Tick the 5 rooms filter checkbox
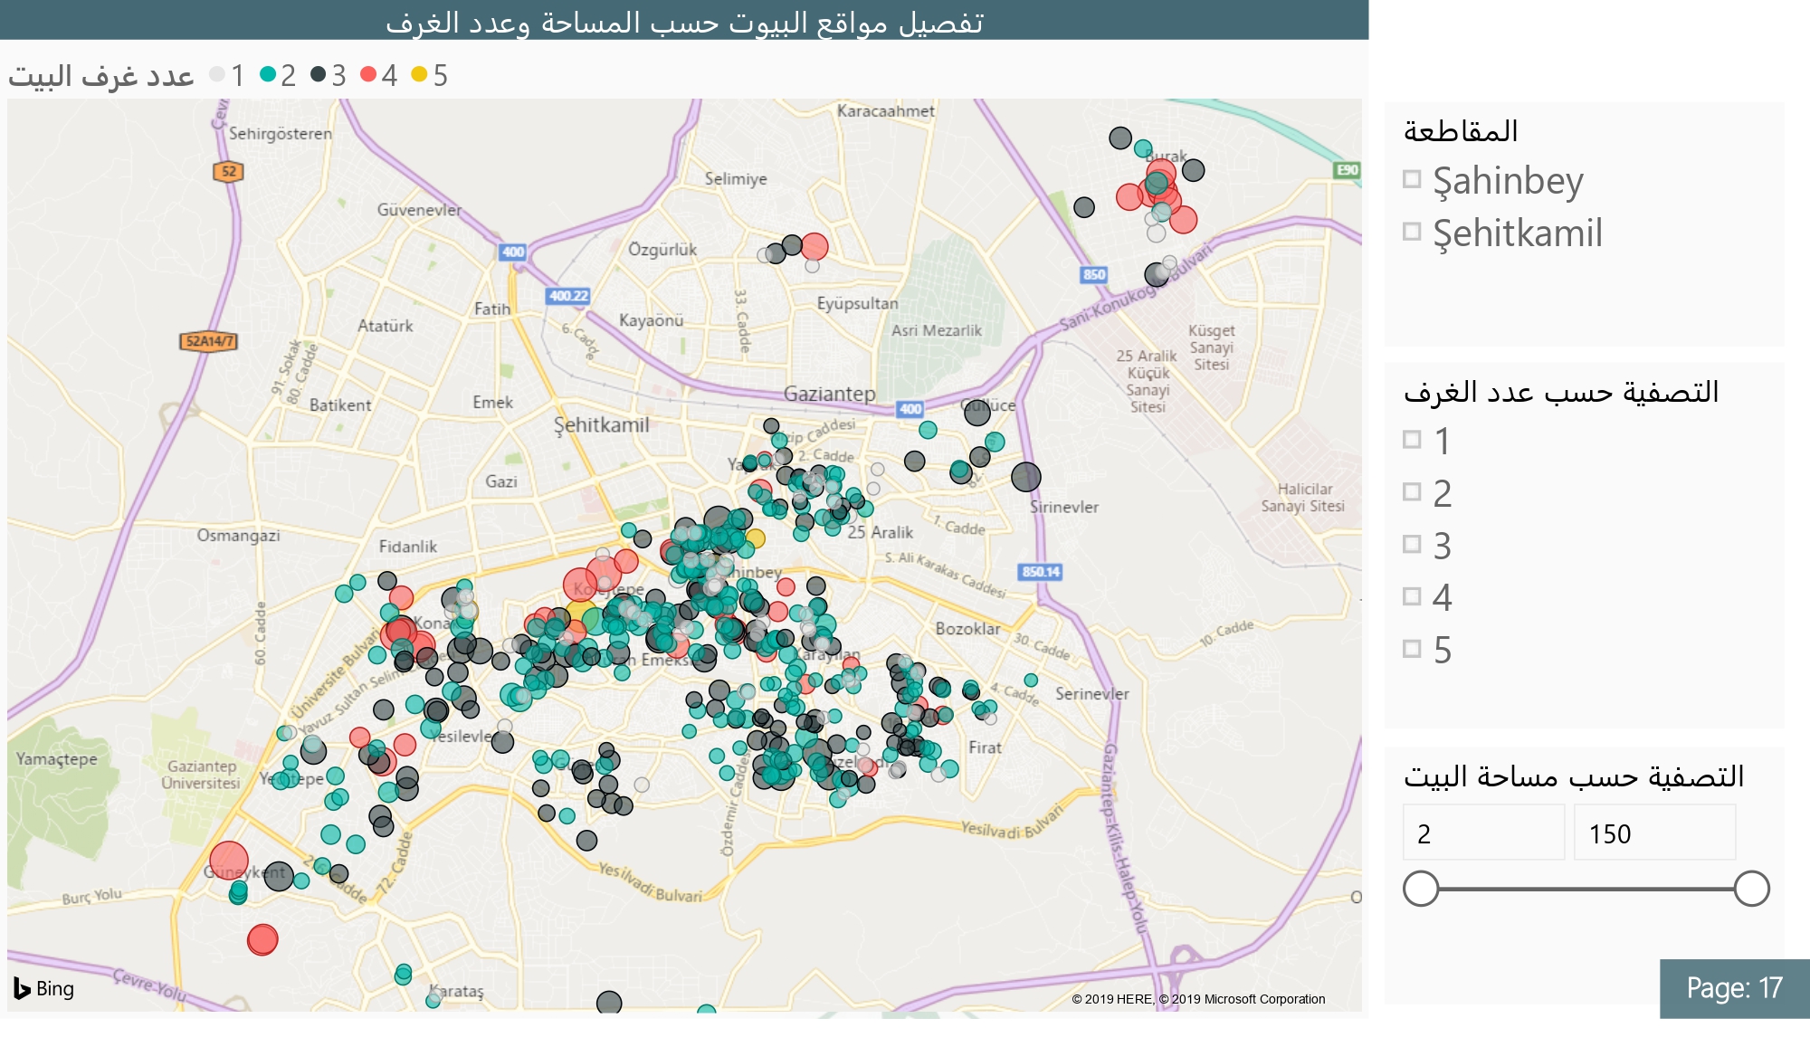Image resolution: width=1810 pixels, height=1047 pixels. 1412,649
